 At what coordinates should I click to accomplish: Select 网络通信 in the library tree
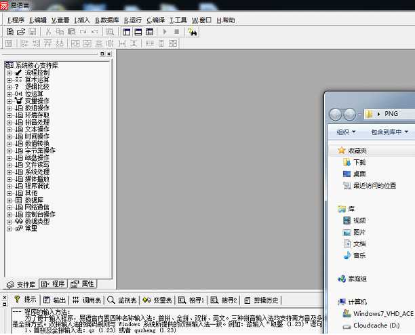(37, 208)
